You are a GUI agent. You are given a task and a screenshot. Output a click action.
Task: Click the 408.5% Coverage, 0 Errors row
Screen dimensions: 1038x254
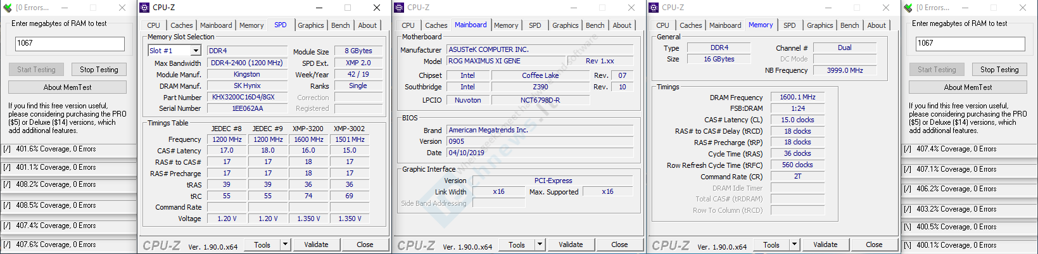coord(68,205)
